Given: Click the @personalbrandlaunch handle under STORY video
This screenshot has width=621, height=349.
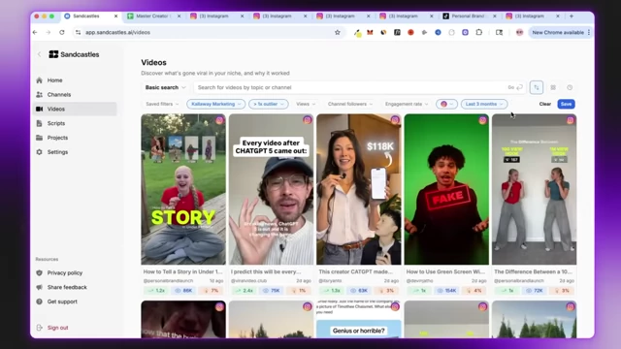Looking at the screenshot, I should pyautogui.click(x=168, y=281).
